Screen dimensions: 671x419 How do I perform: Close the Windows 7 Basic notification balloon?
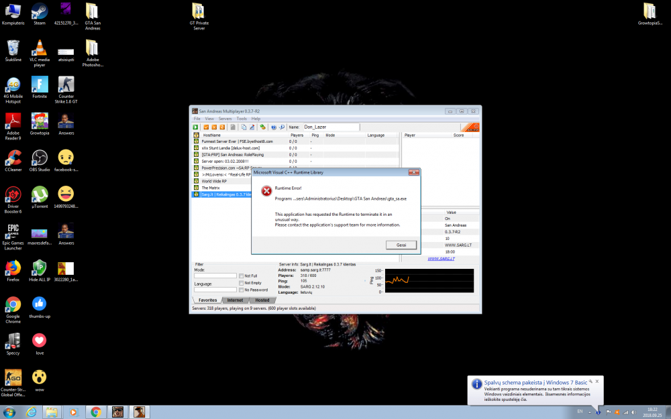click(597, 381)
